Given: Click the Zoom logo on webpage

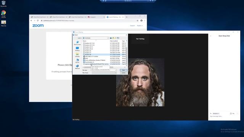Looking at the screenshot, I should coord(38,25).
